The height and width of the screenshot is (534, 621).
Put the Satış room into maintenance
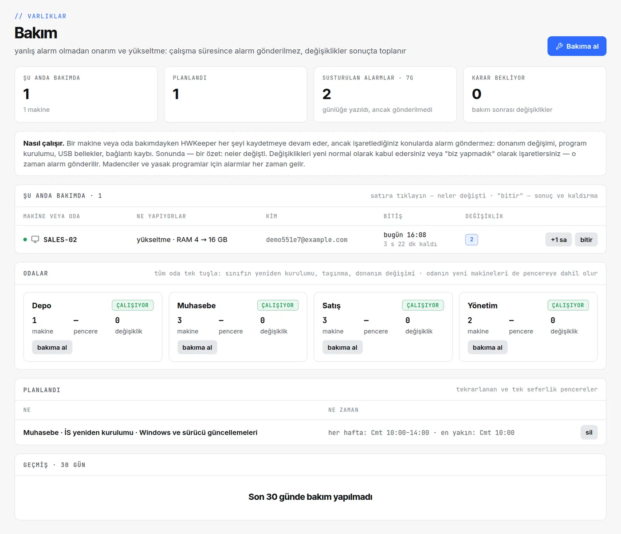pos(342,347)
